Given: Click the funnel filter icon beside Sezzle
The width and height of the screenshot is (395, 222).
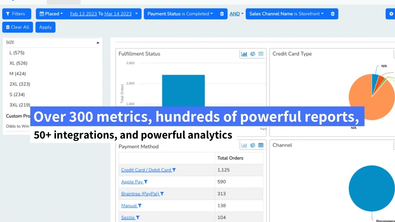Looking at the screenshot, I should point(138,217).
